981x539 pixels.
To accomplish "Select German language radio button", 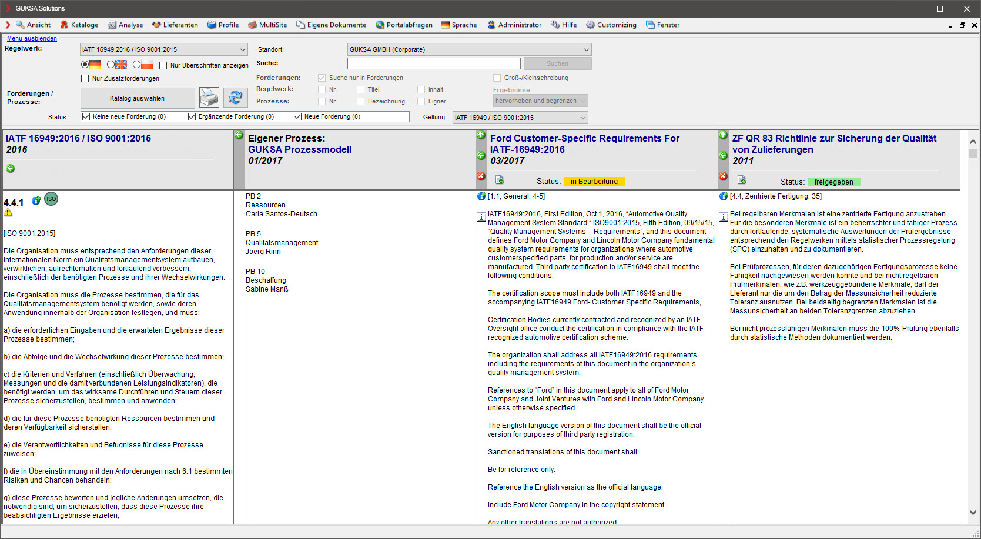I will [85, 65].
